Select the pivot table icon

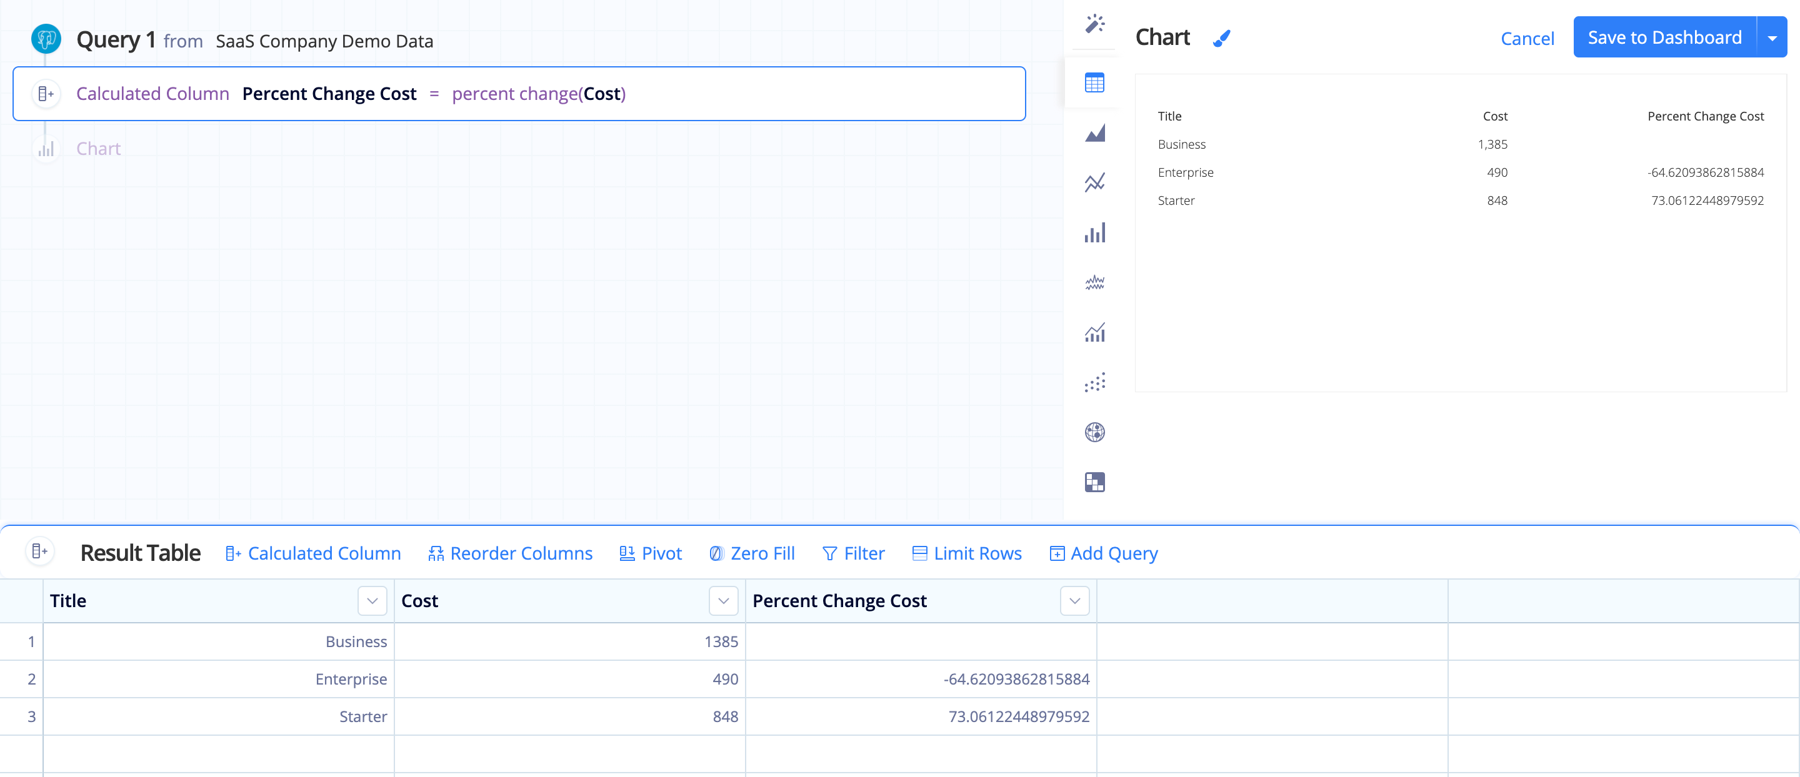tap(1095, 482)
